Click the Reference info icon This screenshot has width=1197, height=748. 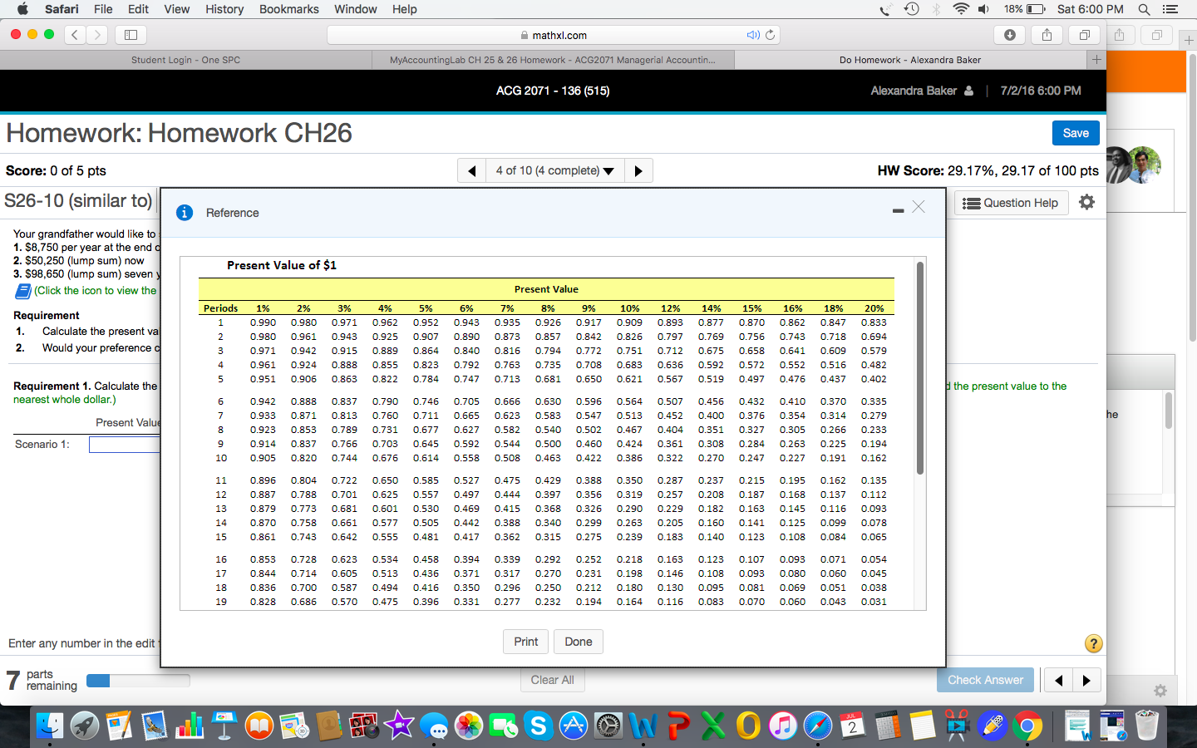(x=184, y=213)
